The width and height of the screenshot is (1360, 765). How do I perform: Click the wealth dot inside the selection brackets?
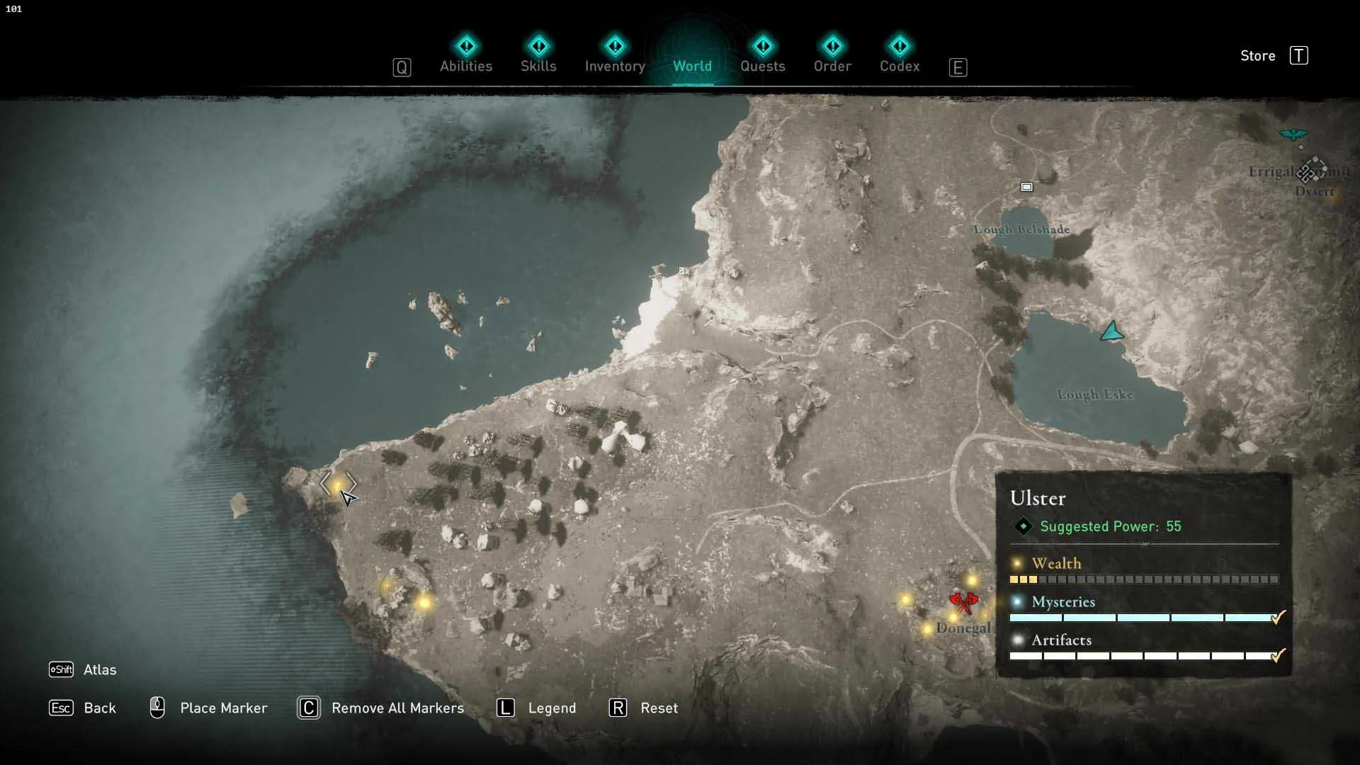point(338,485)
